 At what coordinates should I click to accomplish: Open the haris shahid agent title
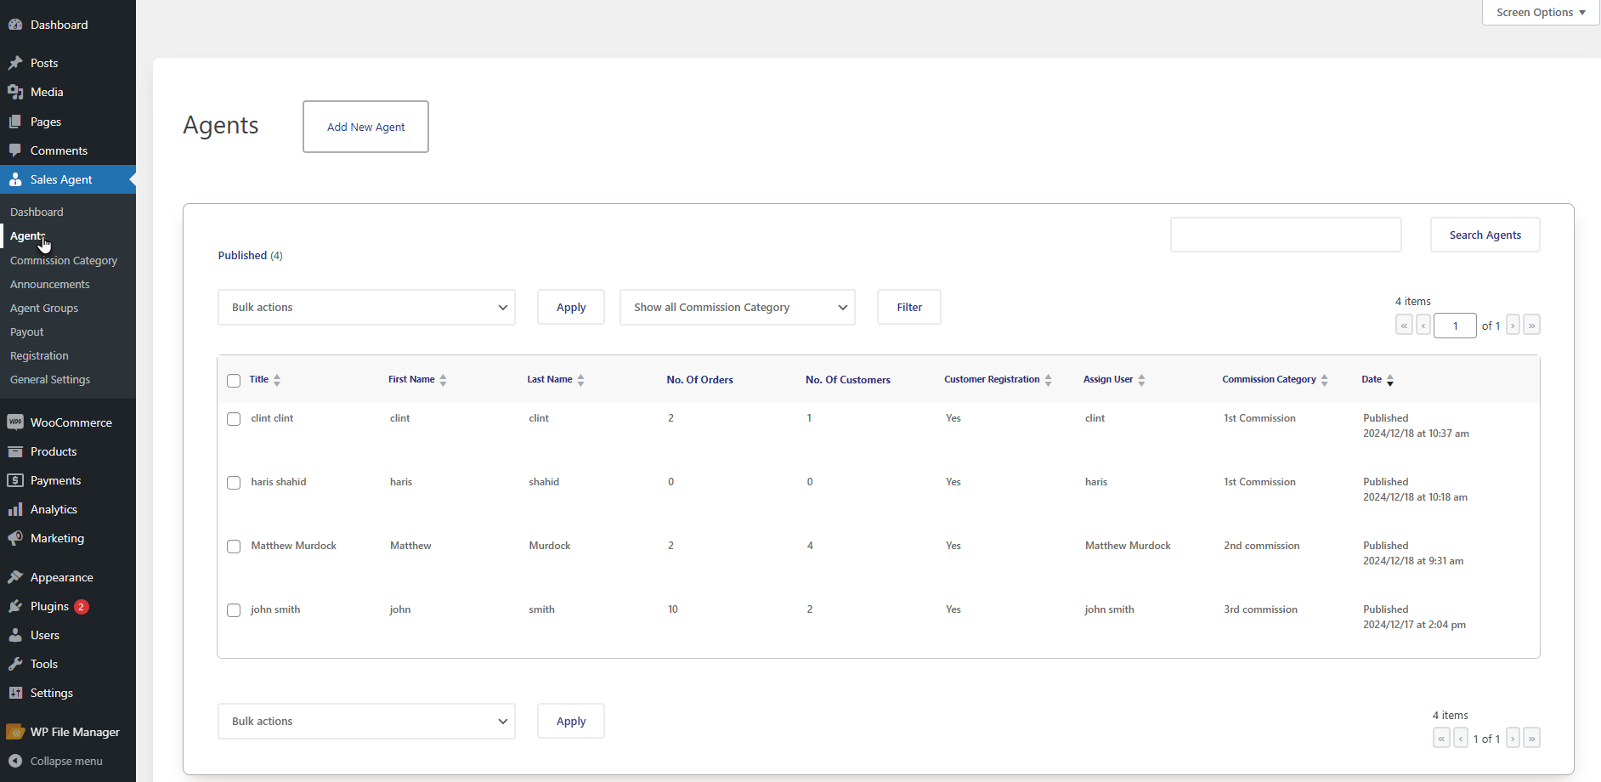(279, 482)
